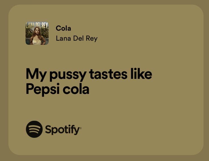This screenshot has width=209, height=161.
Task: Select the word "tastes" in the lyric
Action: point(108,74)
